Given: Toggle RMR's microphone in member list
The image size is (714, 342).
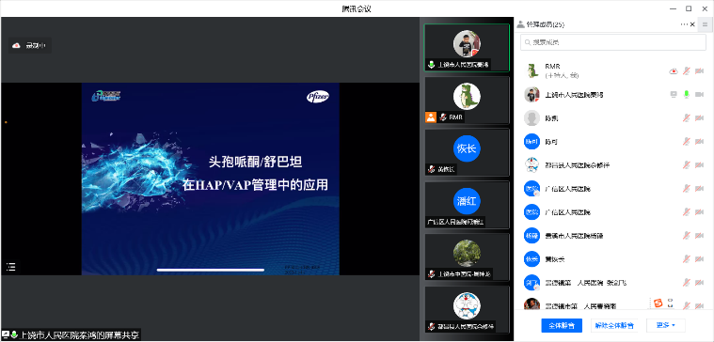Looking at the screenshot, I should (686, 71).
